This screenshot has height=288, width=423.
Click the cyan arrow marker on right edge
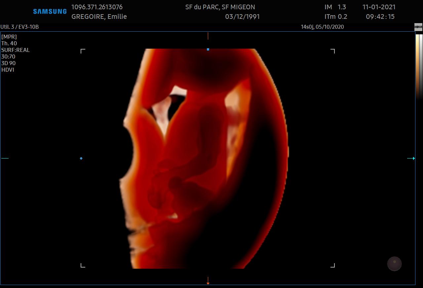(x=411, y=159)
